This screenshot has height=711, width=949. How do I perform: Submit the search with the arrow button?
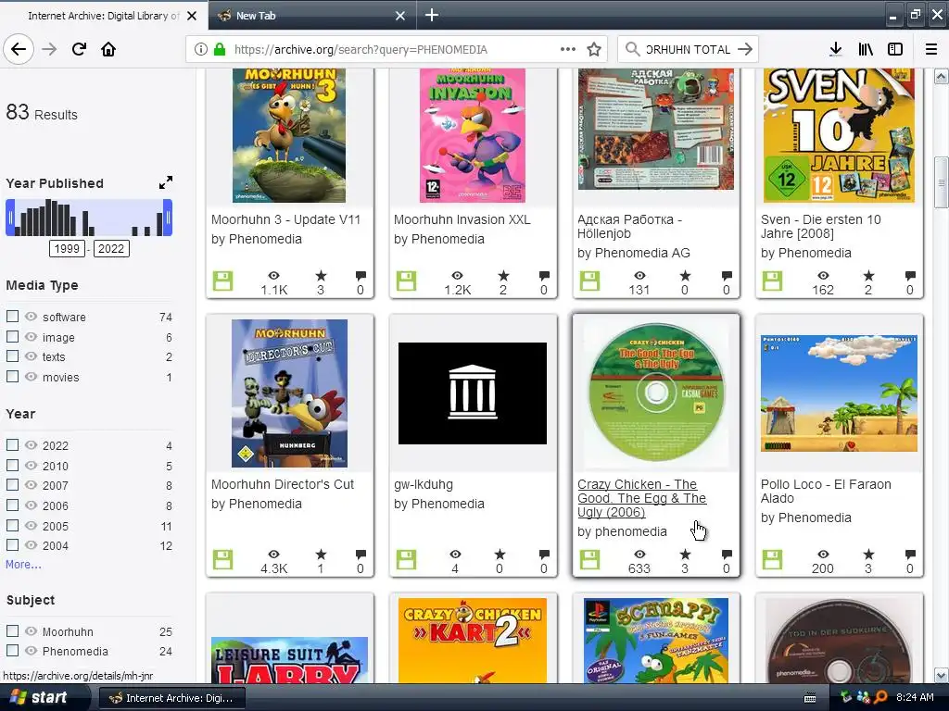coord(745,50)
